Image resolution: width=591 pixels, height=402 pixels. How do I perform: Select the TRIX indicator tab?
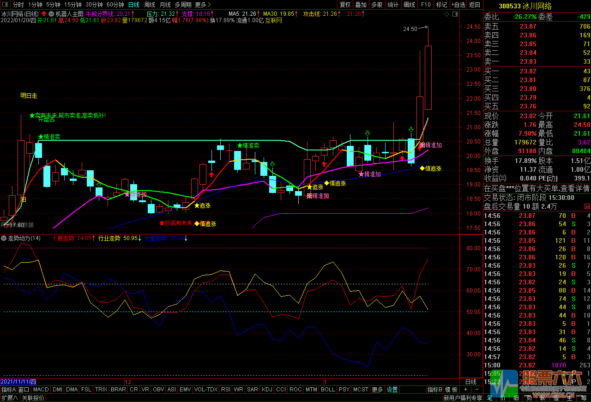(101, 390)
